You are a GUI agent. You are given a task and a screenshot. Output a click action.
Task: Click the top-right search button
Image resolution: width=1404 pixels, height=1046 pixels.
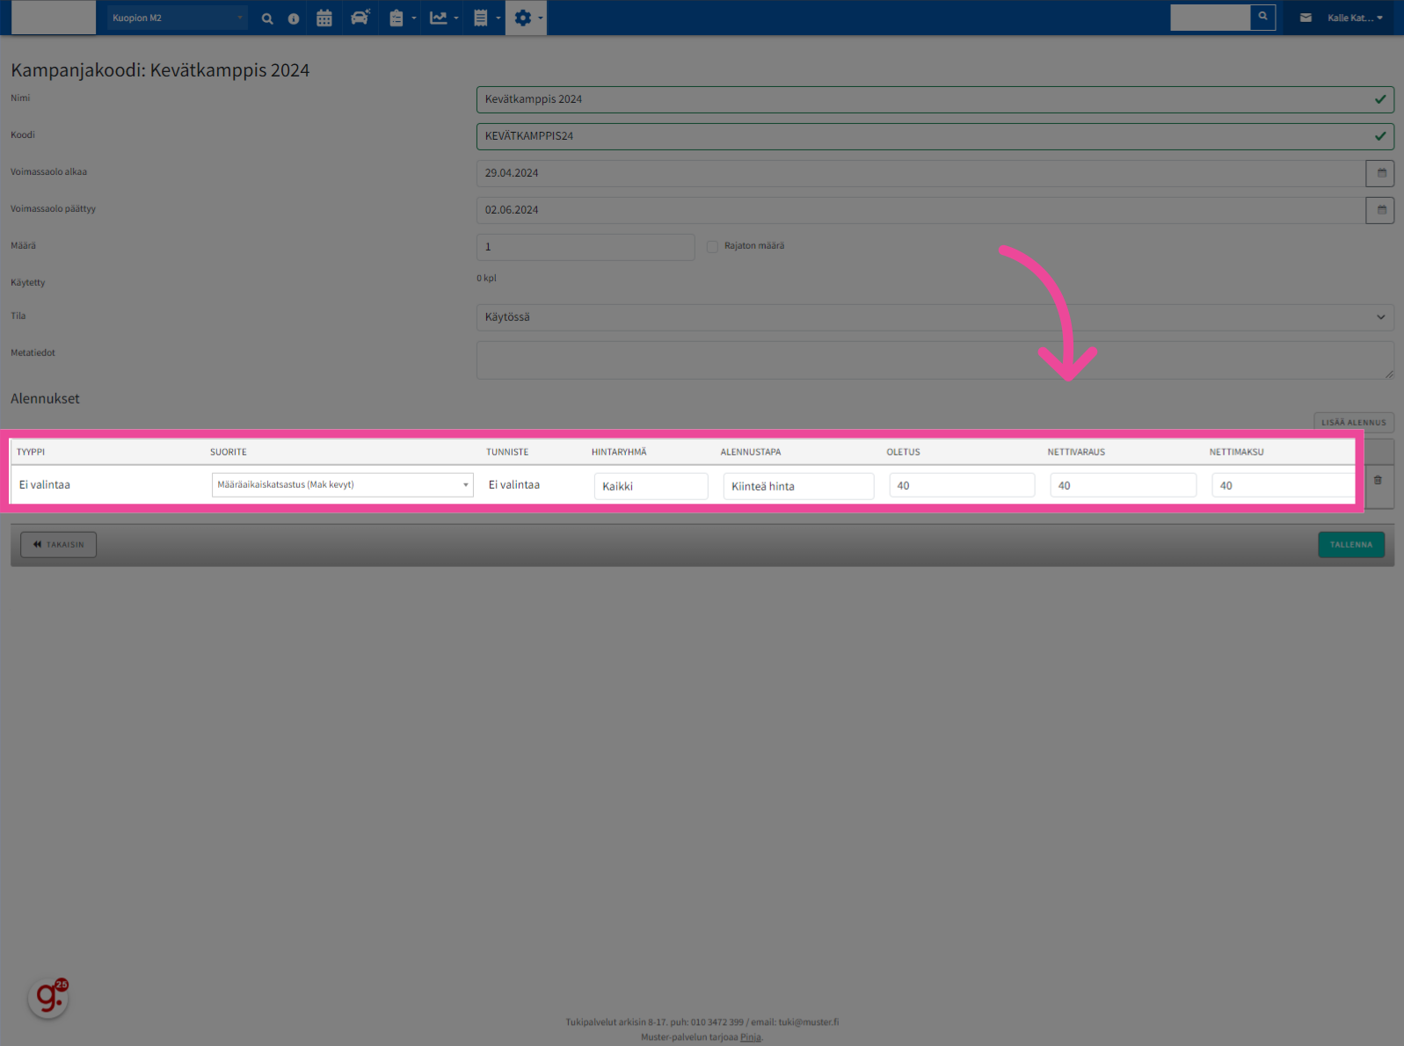click(x=1262, y=17)
